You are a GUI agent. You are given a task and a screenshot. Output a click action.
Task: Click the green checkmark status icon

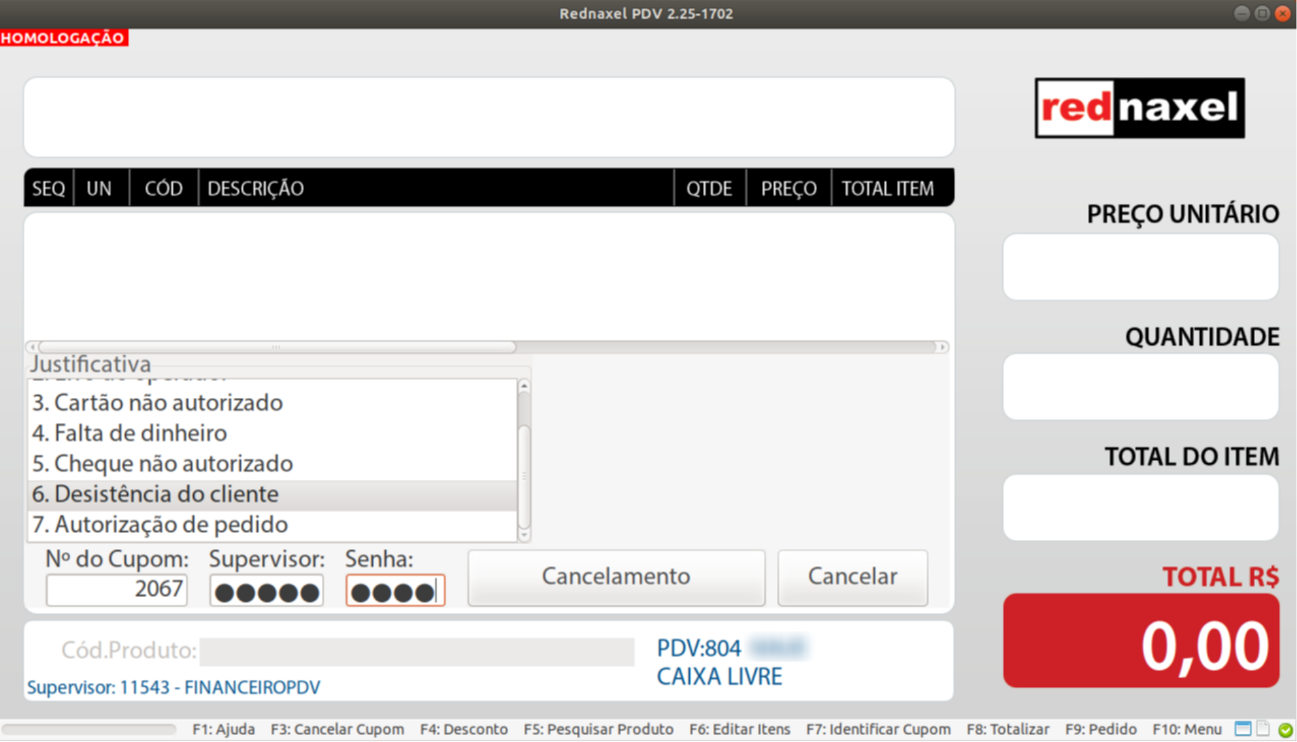pos(1283,729)
